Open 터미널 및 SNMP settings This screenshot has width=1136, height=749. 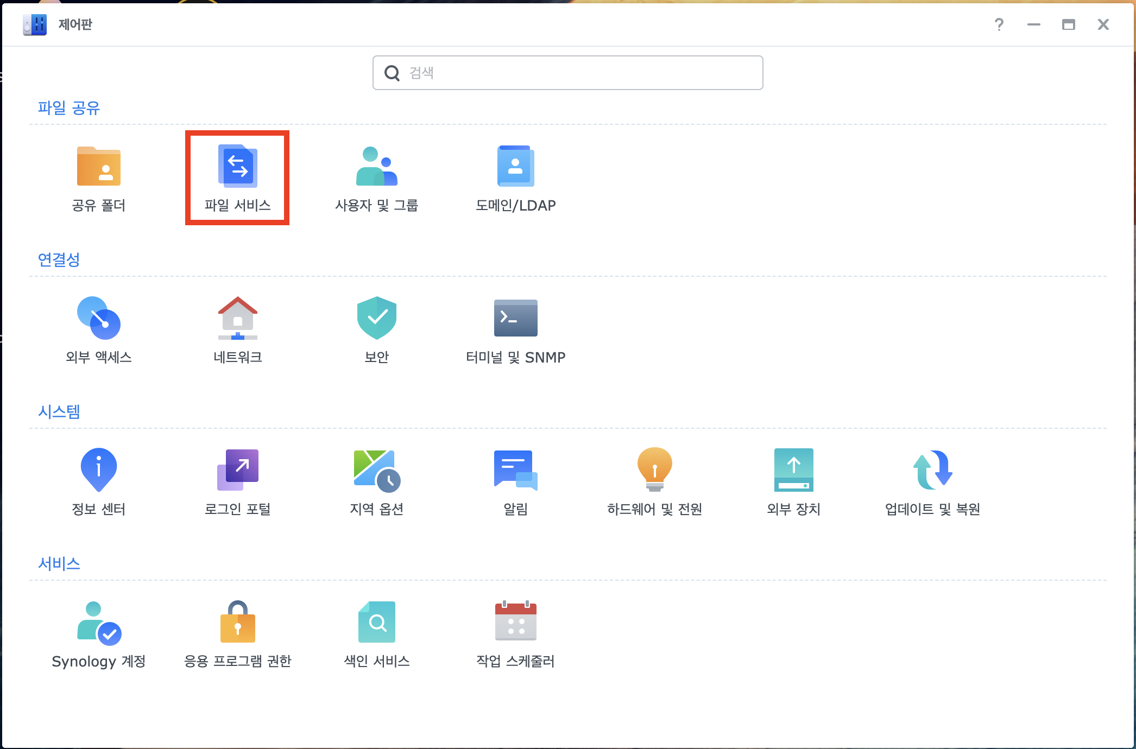515,319
